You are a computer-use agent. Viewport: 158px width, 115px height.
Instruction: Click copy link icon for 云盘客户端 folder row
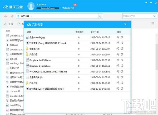(x=122, y=49)
